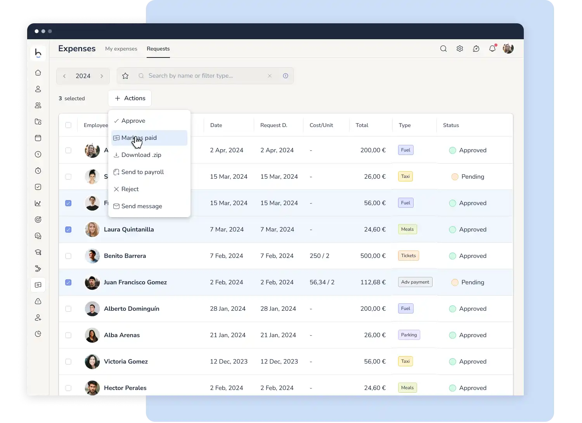Open the add-person recruitment sidebar icon

pos(38,317)
